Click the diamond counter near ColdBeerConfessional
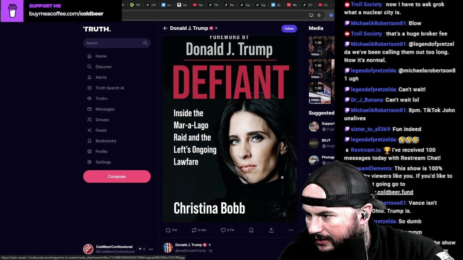This screenshot has height=260, width=463. point(142,249)
